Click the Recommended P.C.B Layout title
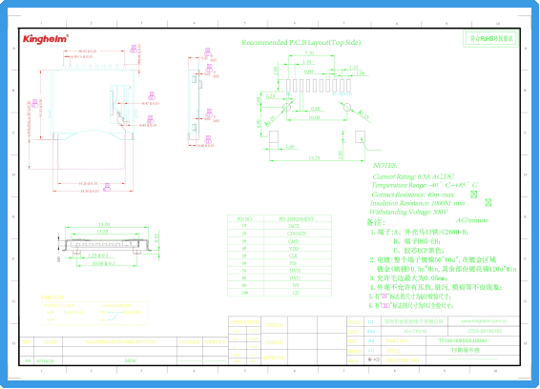540x389 pixels. pyautogui.click(x=301, y=42)
